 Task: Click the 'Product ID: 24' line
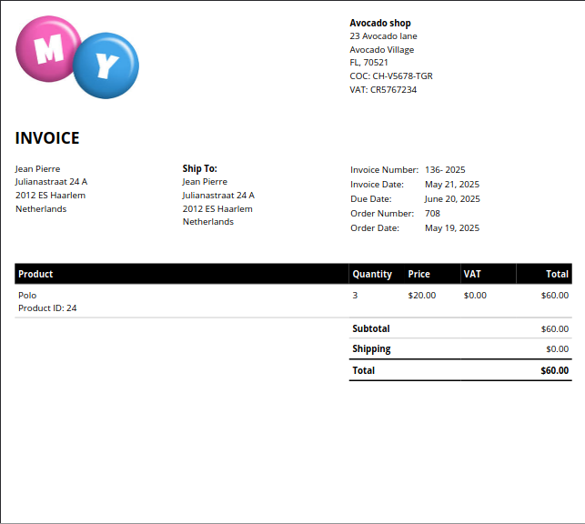point(47,308)
